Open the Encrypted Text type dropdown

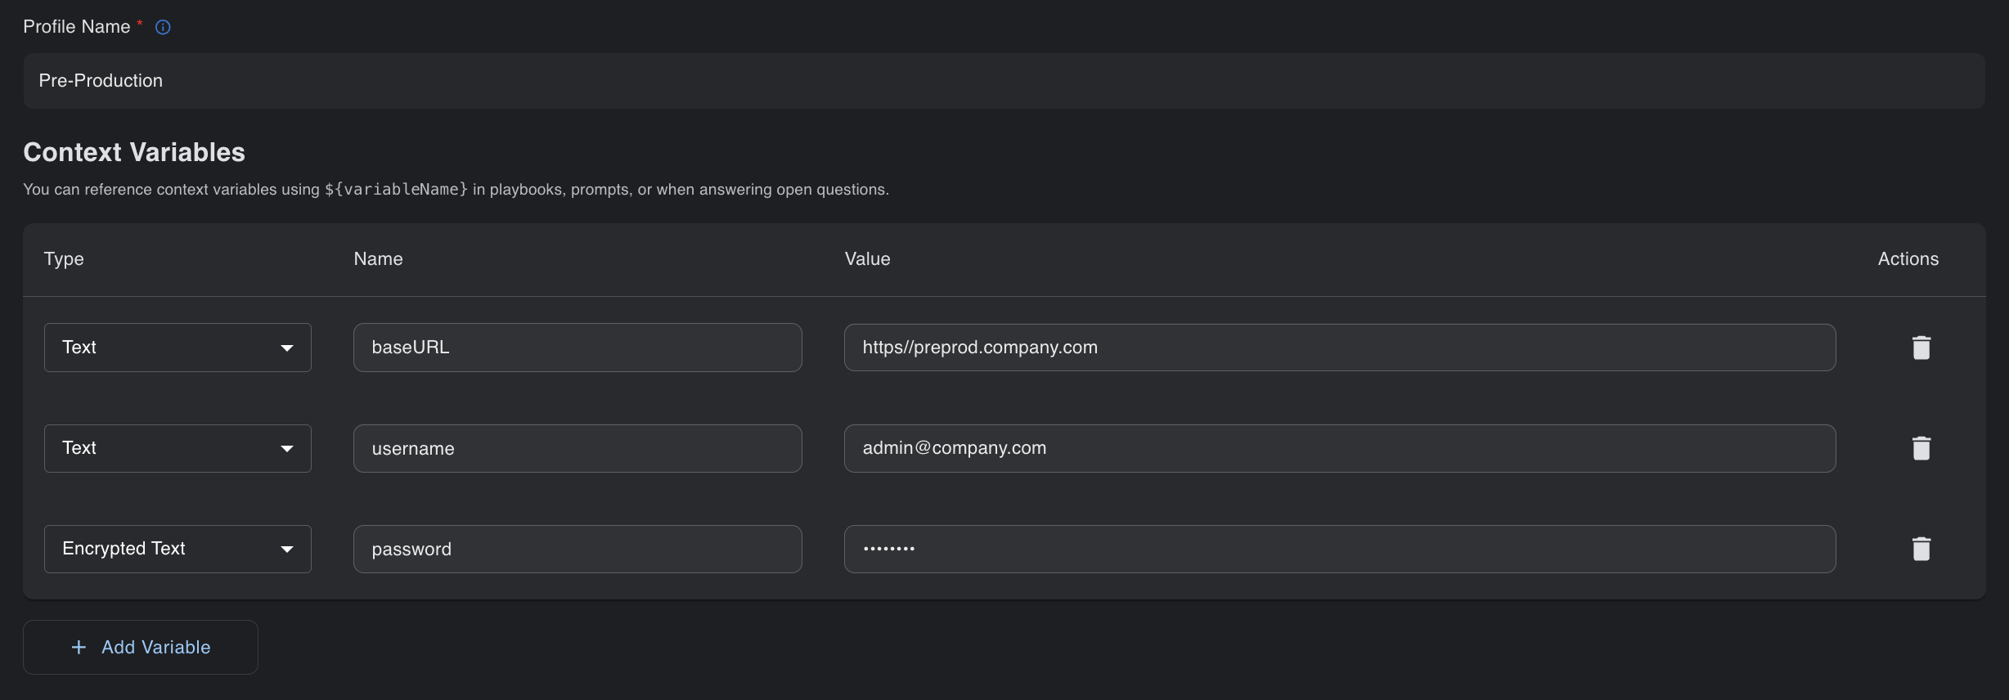coord(178,549)
